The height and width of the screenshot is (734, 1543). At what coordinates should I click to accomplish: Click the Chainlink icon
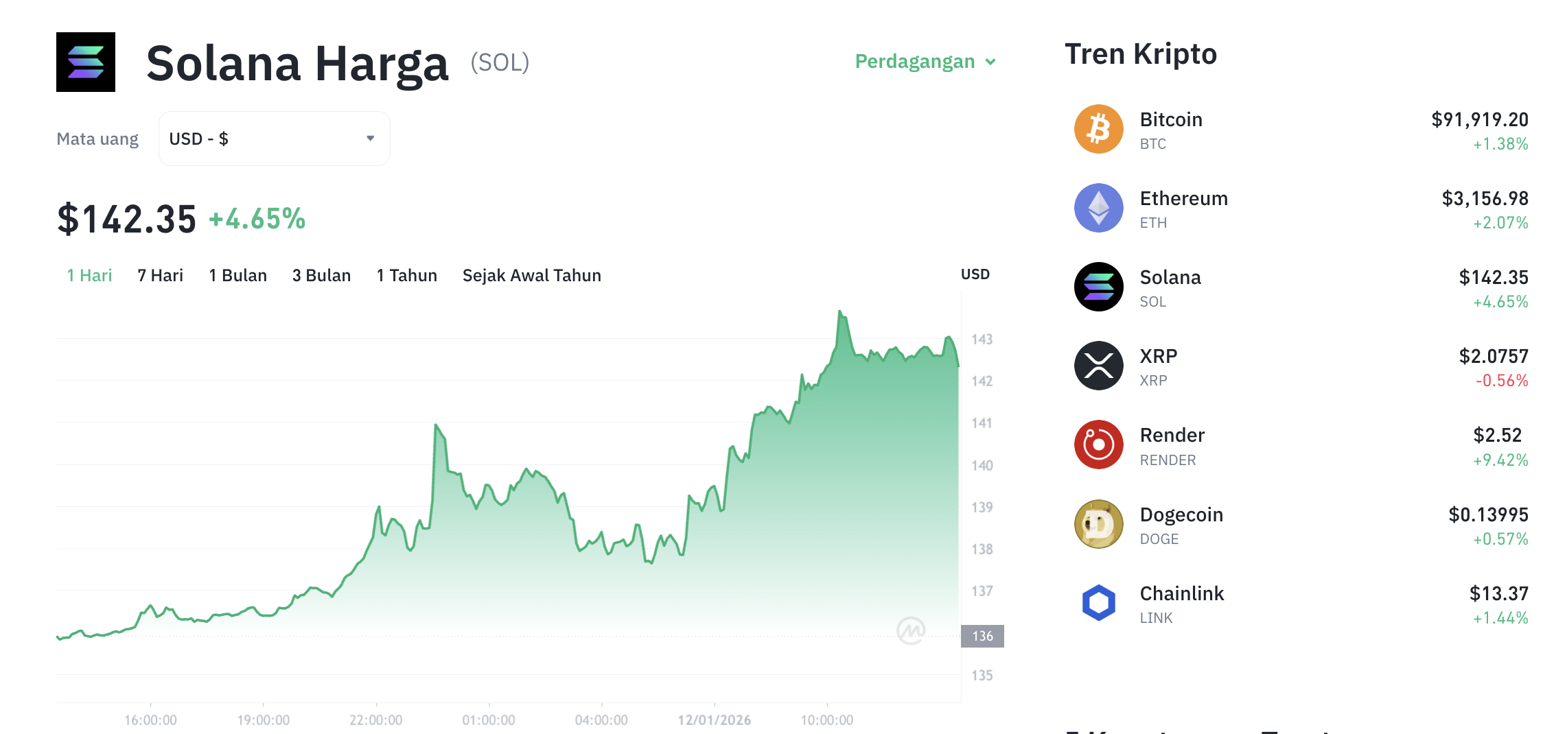point(1098,602)
